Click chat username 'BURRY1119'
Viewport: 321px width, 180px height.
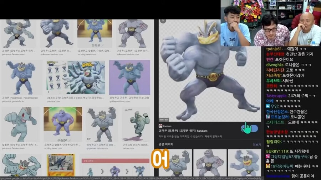point(277,151)
